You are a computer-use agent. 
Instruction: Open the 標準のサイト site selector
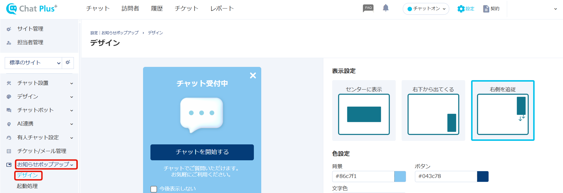(33, 63)
